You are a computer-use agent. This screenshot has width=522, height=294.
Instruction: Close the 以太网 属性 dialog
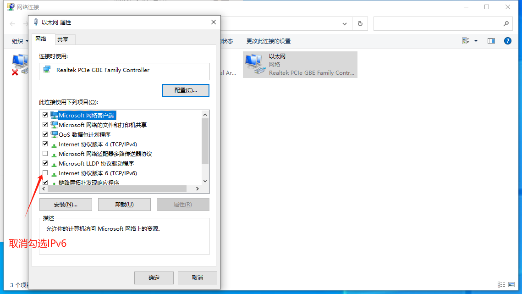pos(214,22)
